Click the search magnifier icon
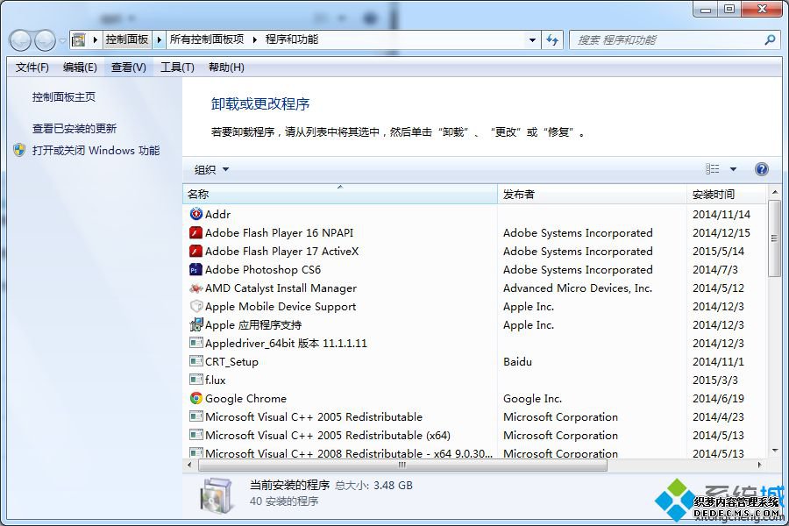Viewport: 789px width, 526px height. tap(770, 39)
